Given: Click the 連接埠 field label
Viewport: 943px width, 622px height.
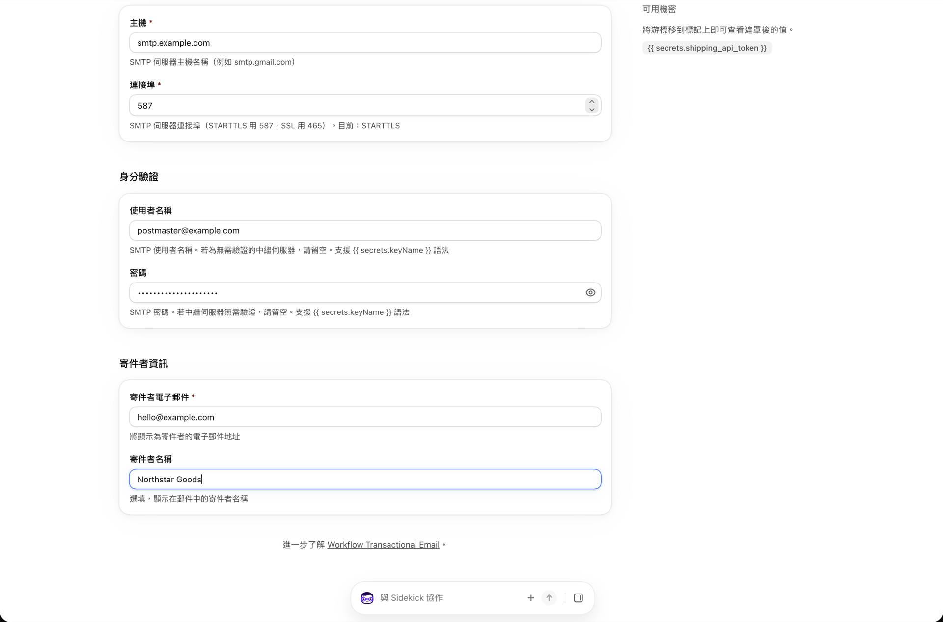Looking at the screenshot, I should [x=142, y=85].
